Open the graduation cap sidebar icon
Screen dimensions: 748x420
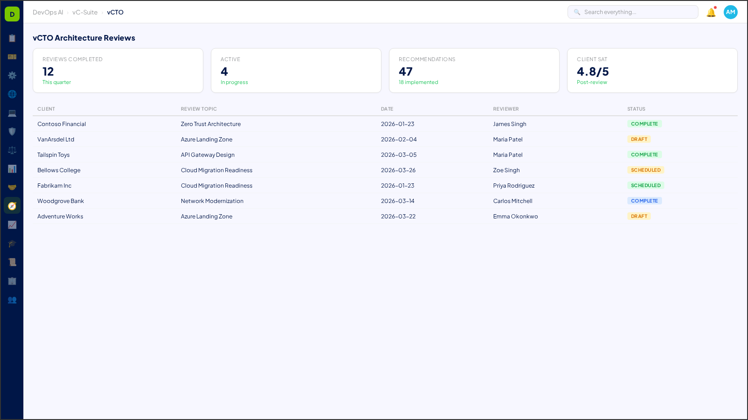(12, 243)
